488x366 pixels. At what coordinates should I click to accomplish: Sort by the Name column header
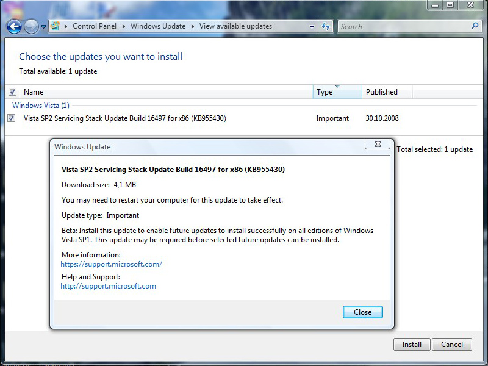[167, 92]
